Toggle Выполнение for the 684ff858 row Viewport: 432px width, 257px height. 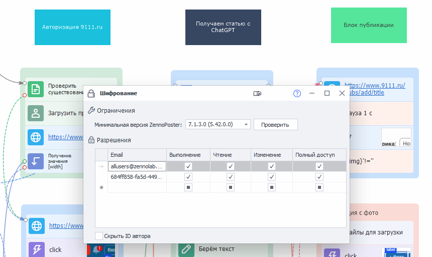click(x=188, y=177)
